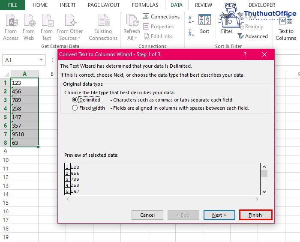
Task: Select cell containing 9510
Action: click(24, 134)
